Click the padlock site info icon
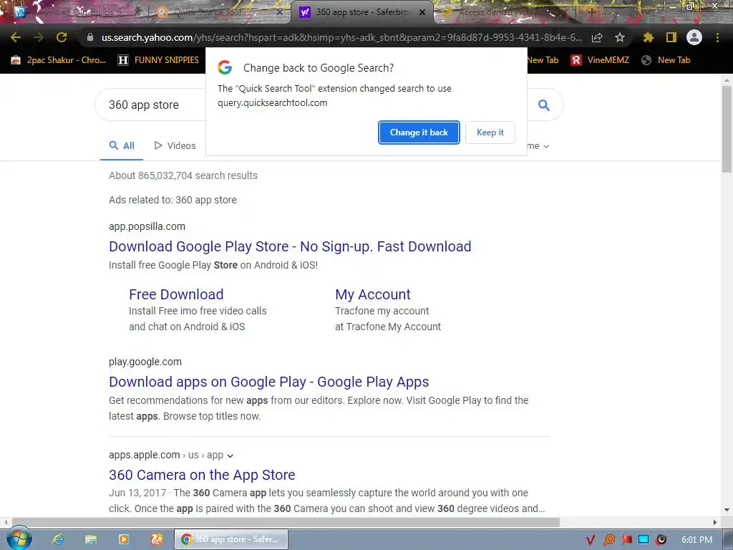Viewport: 733px width, 550px height. [90, 37]
